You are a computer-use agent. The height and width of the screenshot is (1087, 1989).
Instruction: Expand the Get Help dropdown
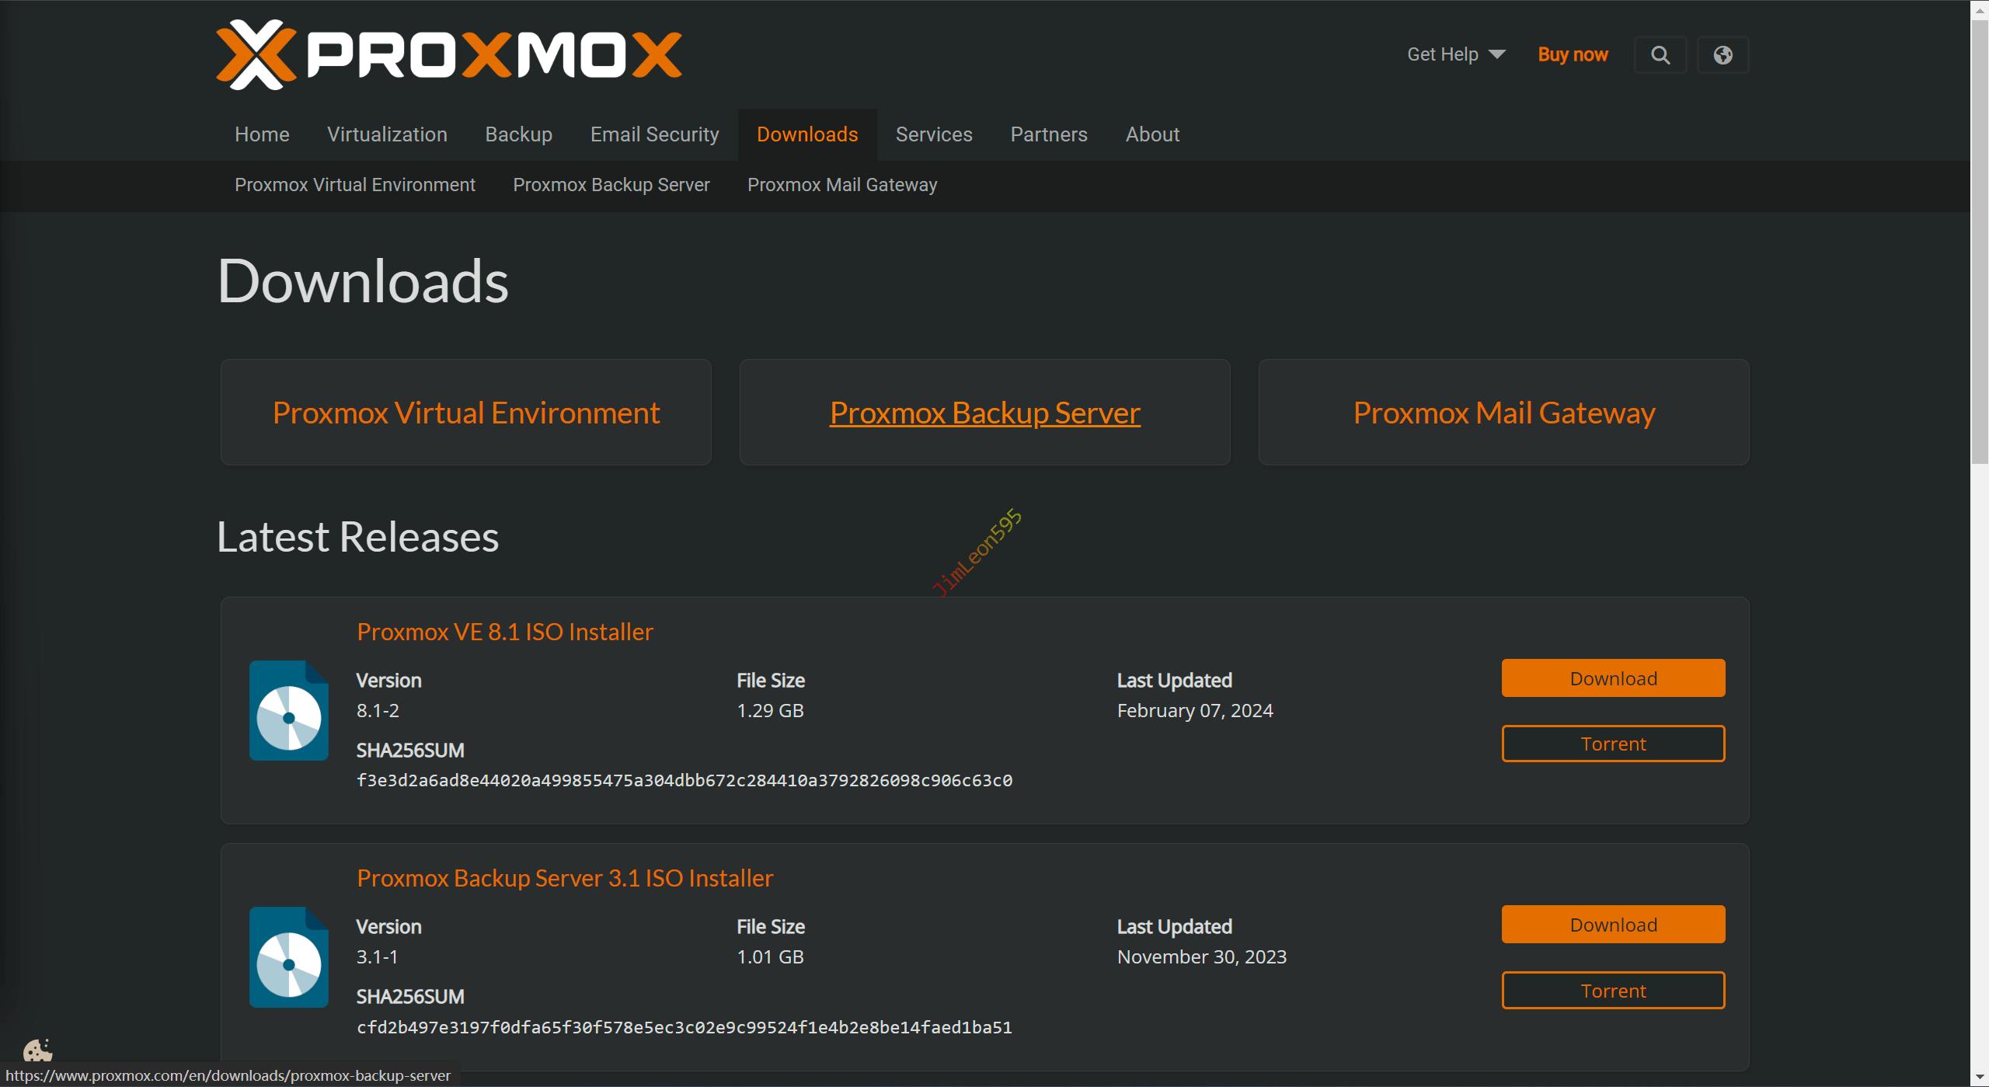(x=1456, y=54)
